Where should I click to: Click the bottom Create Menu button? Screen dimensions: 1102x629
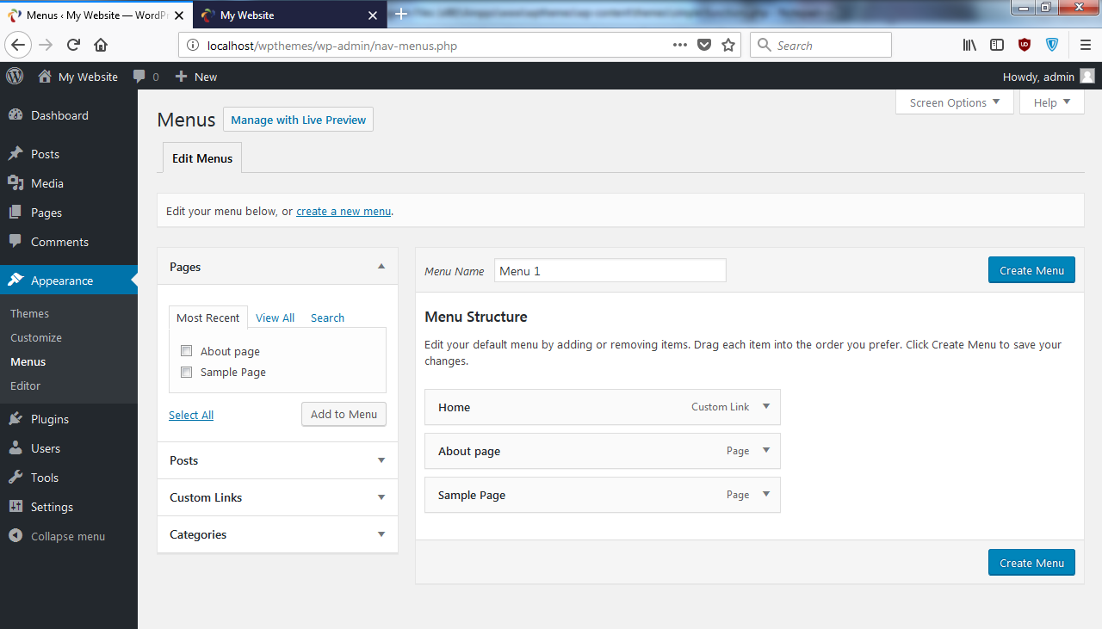tap(1031, 563)
